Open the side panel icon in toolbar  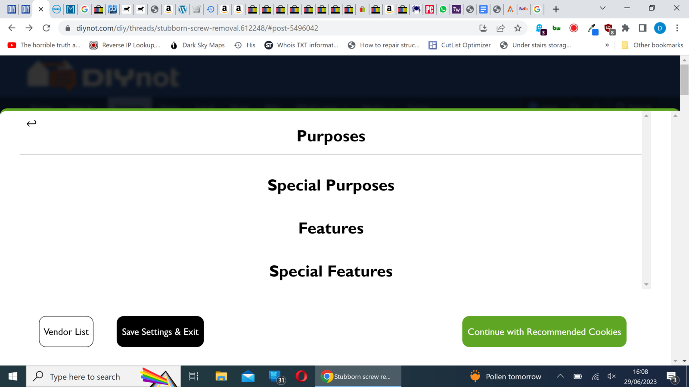[x=642, y=28]
